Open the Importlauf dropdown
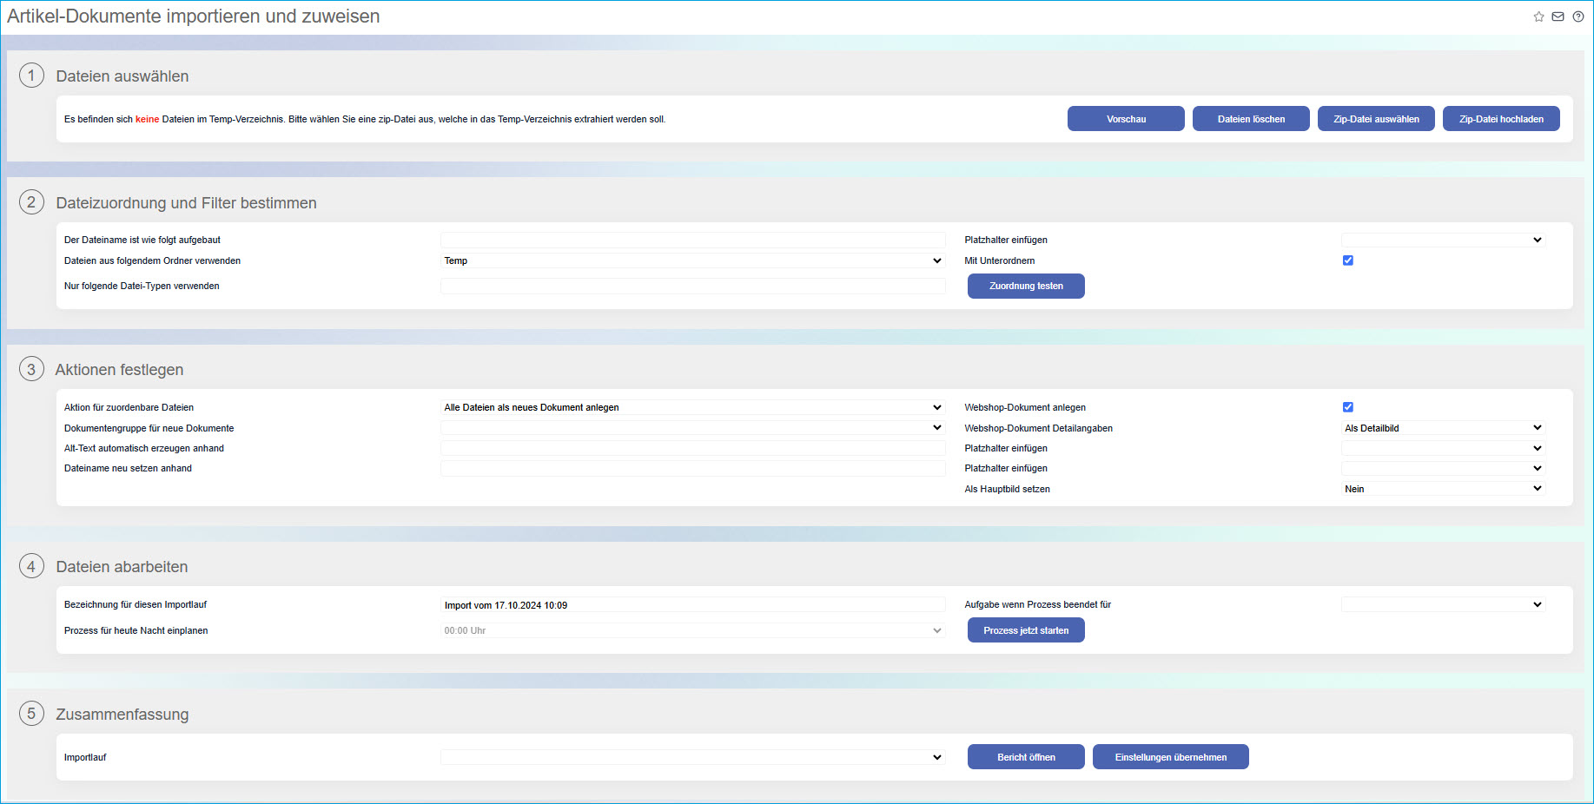The width and height of the screenshot is (1594, 804). pyautogui.click(x=692, y=757)
